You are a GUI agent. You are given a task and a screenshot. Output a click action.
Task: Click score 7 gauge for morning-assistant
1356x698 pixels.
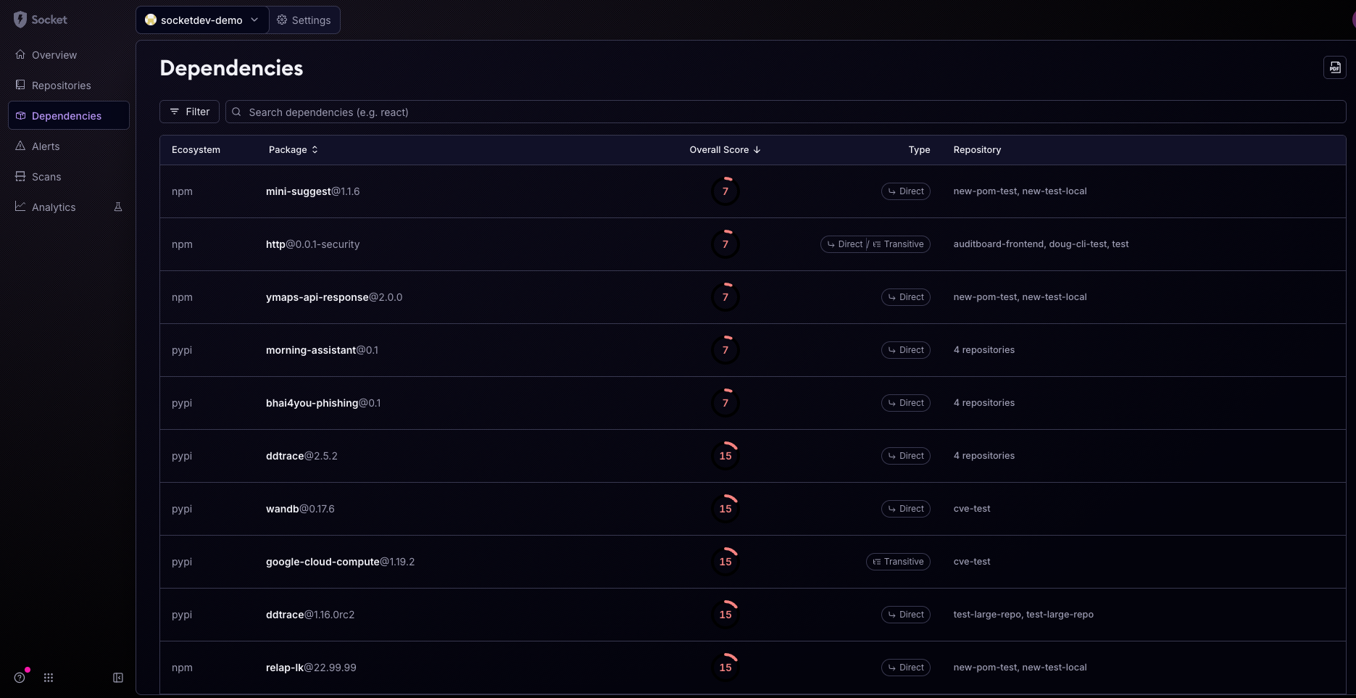point(725,350)
